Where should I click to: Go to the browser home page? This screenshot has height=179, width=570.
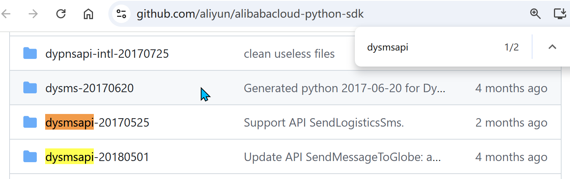coord(88,14)
